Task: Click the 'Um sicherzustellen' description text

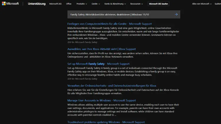Action: (123, 55)
